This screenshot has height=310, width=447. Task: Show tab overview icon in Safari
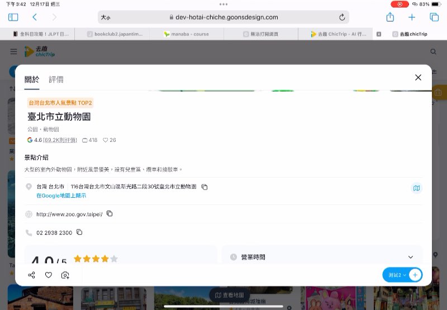click(434, 17)
